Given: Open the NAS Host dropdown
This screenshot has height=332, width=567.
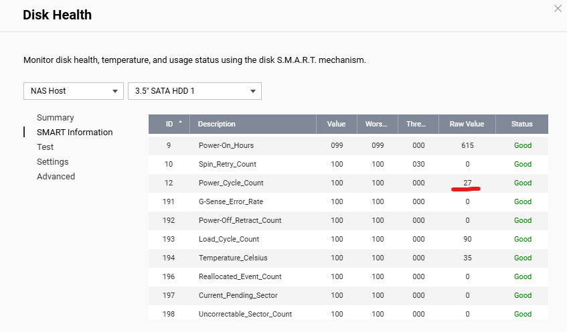Looking at the screenshot, I should pyautogui.click(x=73, y=91).
